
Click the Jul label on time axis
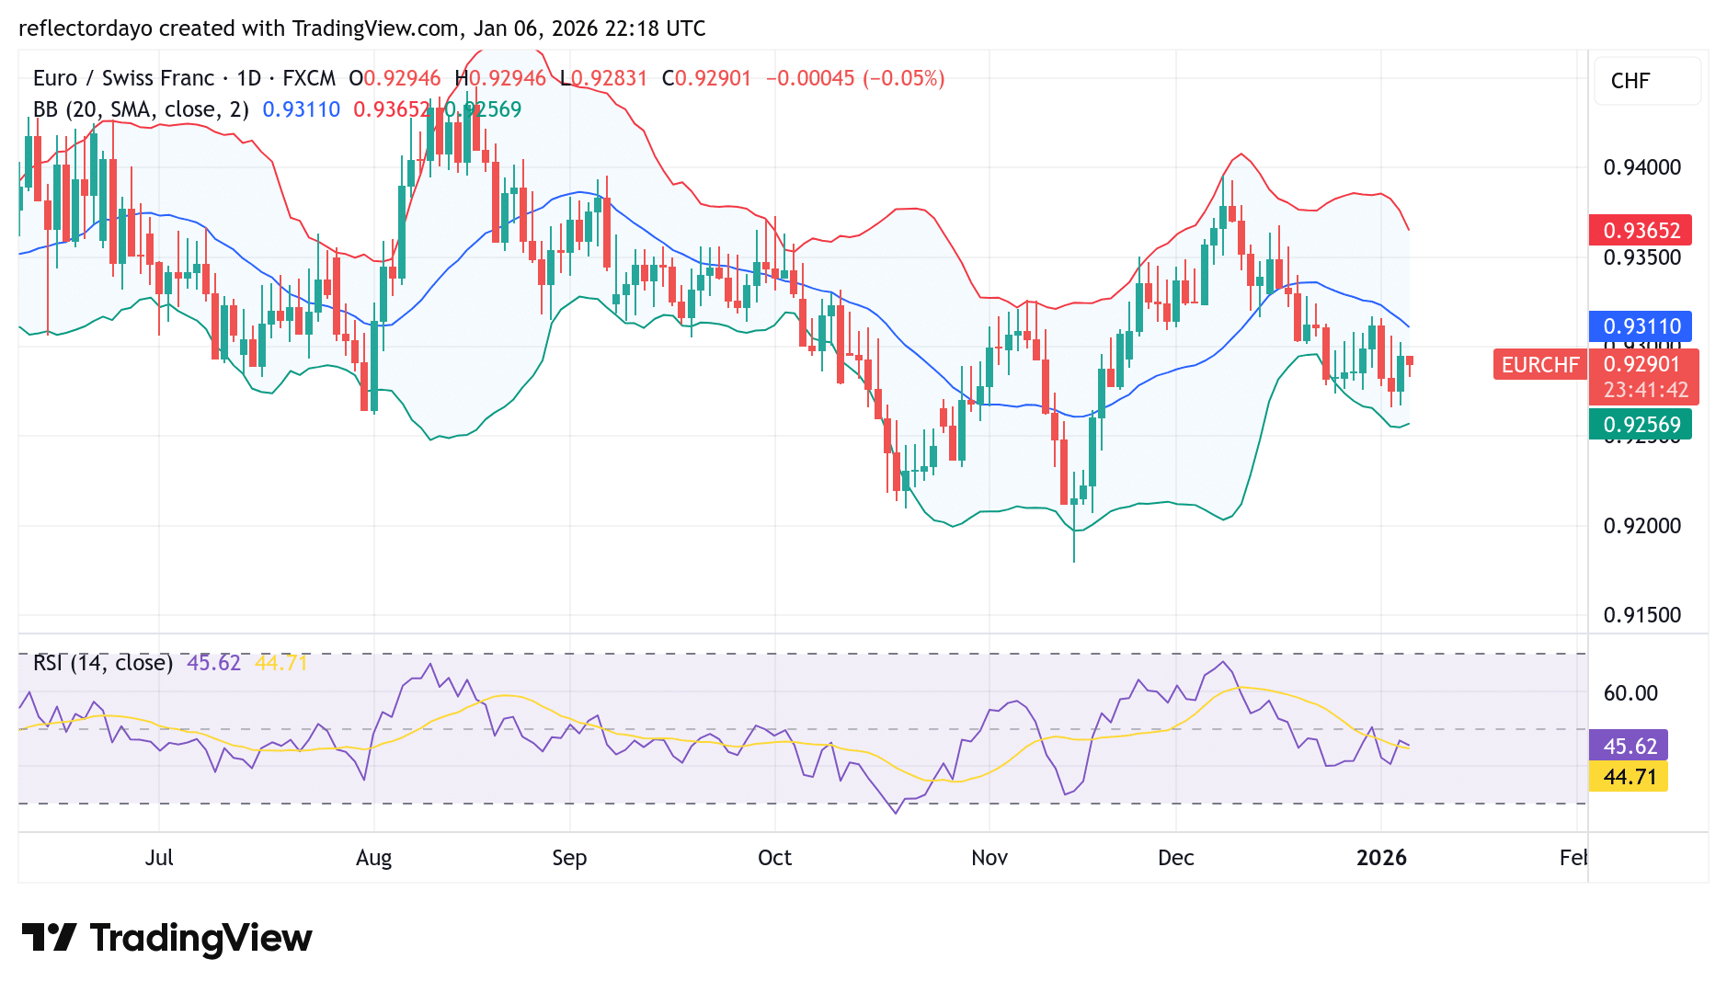(x=160, y=857)
